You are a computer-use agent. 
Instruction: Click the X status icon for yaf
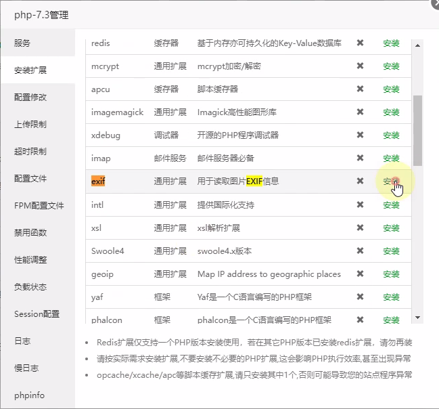[x=360, y=297]
